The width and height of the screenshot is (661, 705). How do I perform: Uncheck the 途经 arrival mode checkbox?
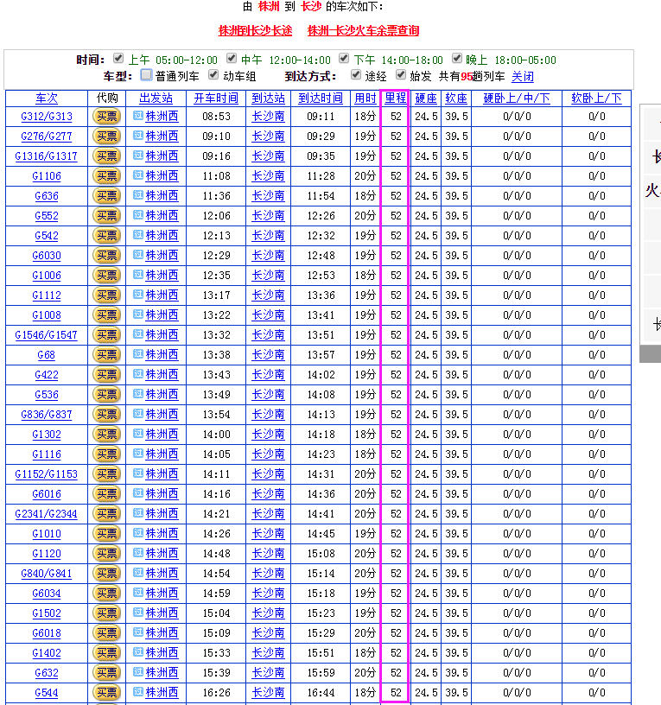click(356, 74)
